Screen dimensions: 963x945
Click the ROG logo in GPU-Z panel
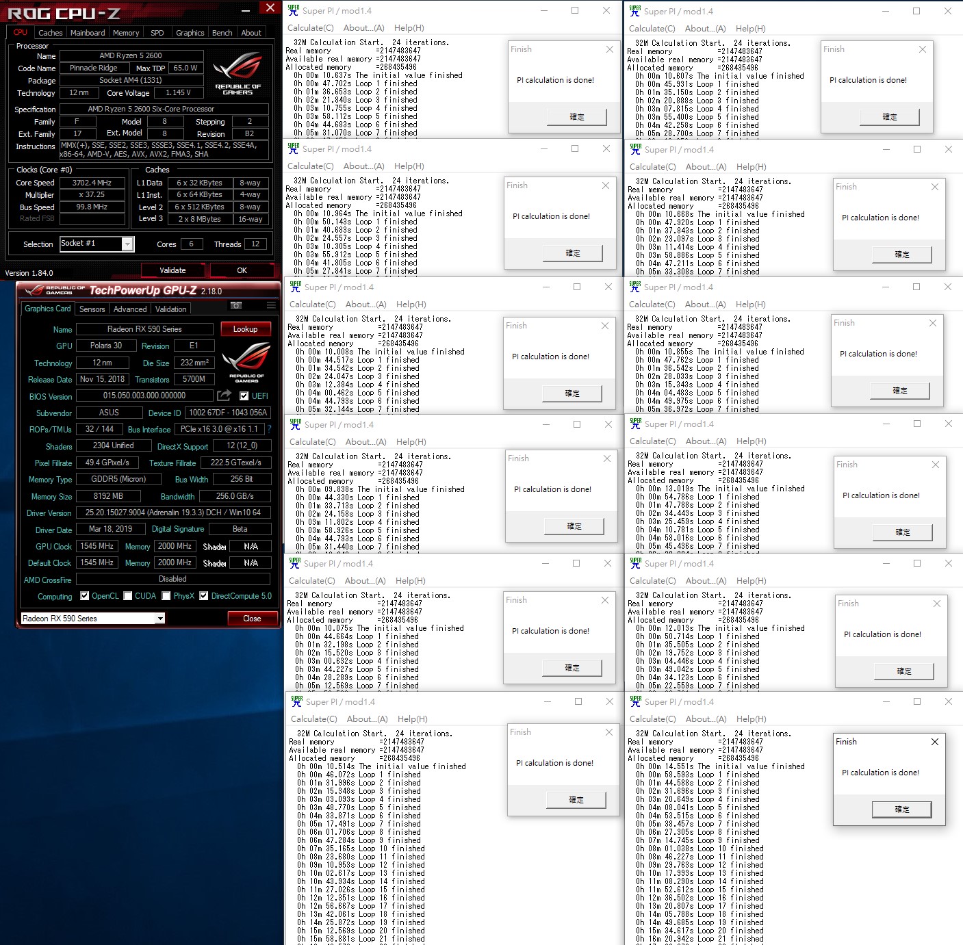pyautogui.click(x=246, y=363)
